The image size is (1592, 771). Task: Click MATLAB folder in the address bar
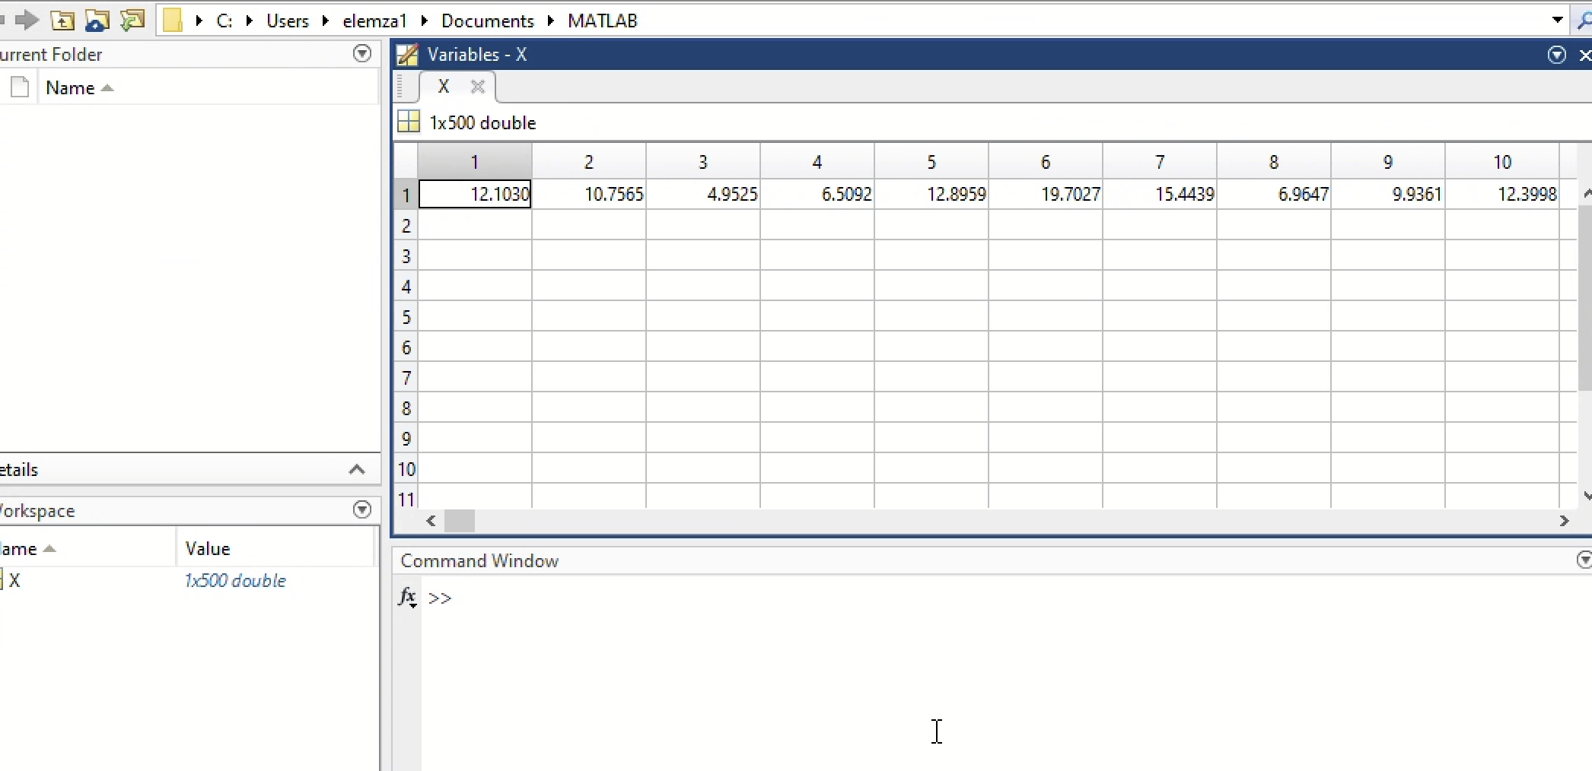pyautogui.click(x=603, y=21)
